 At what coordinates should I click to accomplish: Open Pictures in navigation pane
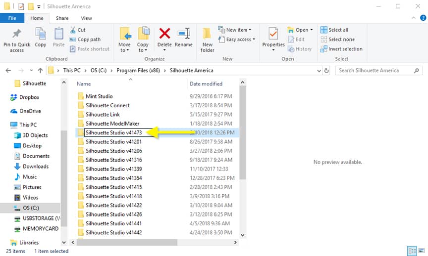(x=32, y=187)
